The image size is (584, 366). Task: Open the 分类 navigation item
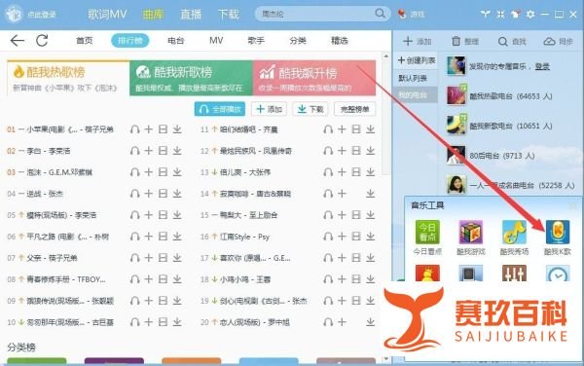[x=298, y=41]
